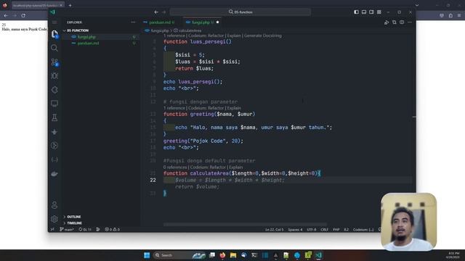465x261 pixels.
Task: Open the Docker whale icon in activity bar
Action: 54,174
